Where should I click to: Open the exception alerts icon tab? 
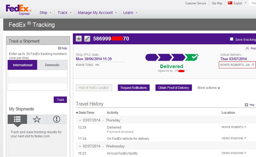click(x=57, y=119)
